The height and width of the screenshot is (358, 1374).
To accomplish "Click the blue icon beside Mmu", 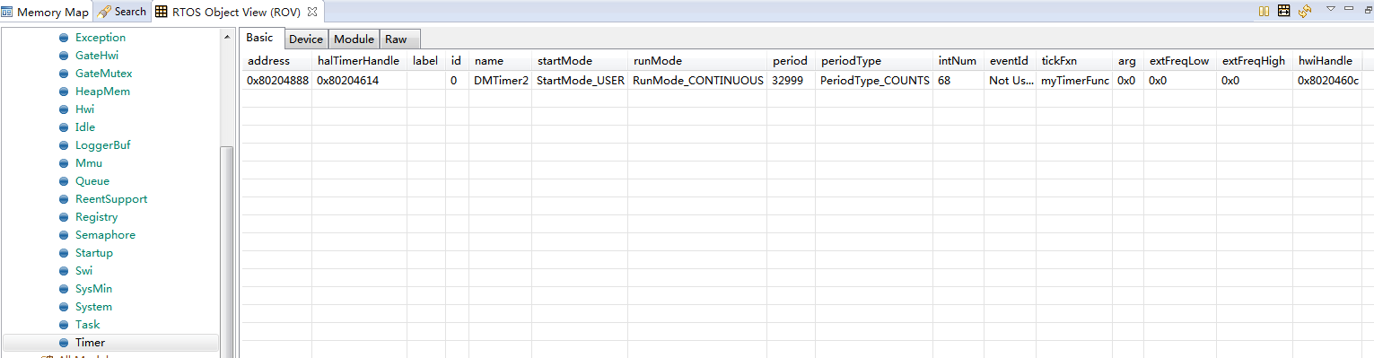I will pyautogui.click(x=64, y=163).
